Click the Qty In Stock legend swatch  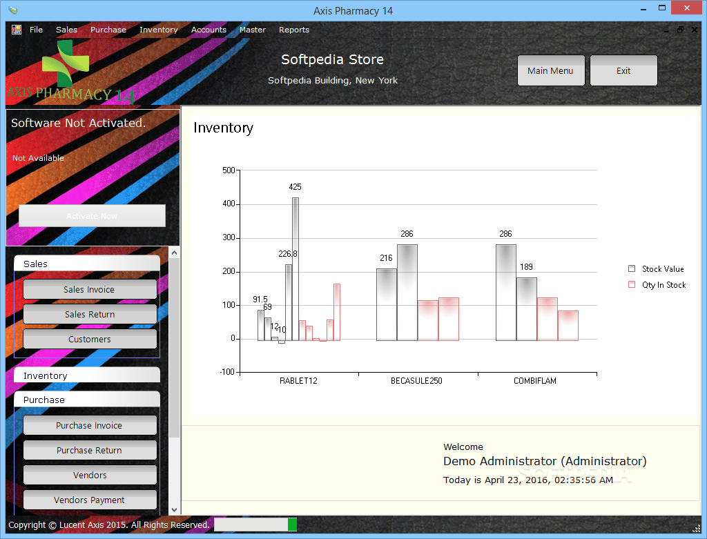tap(632, 284)
